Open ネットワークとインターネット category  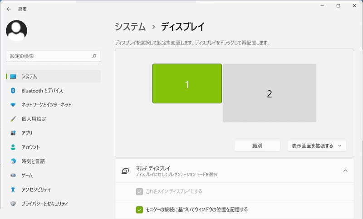[x=53, y=105]
